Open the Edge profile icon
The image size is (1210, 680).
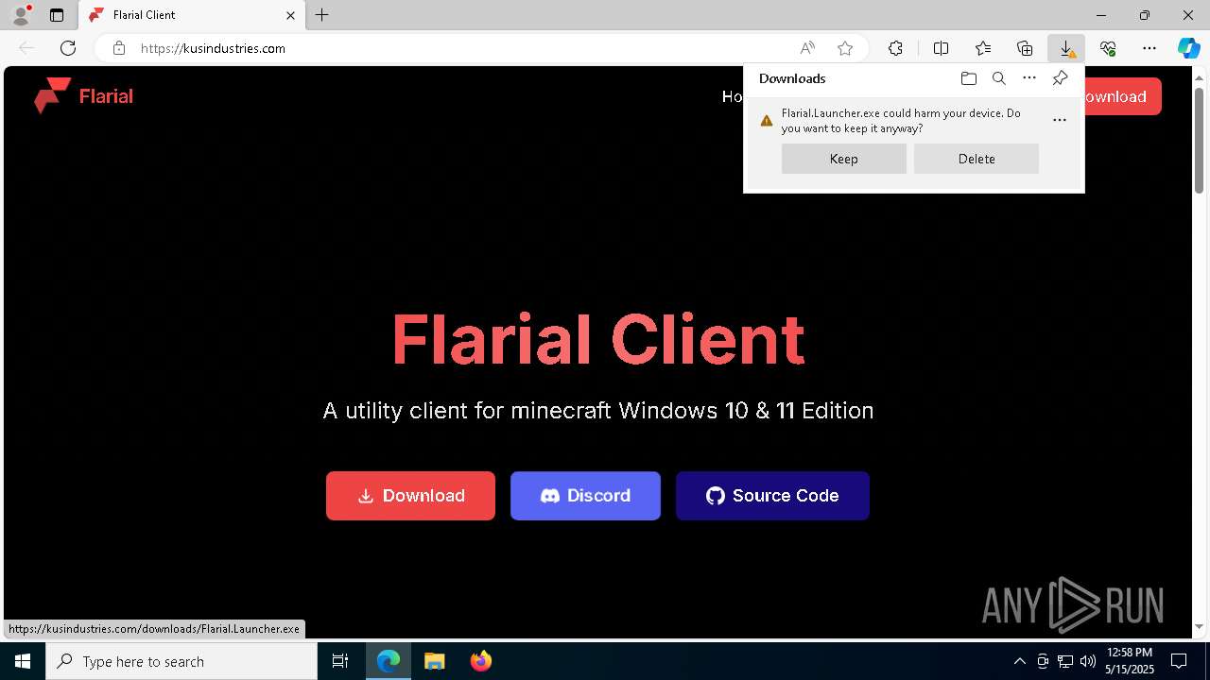21,14
